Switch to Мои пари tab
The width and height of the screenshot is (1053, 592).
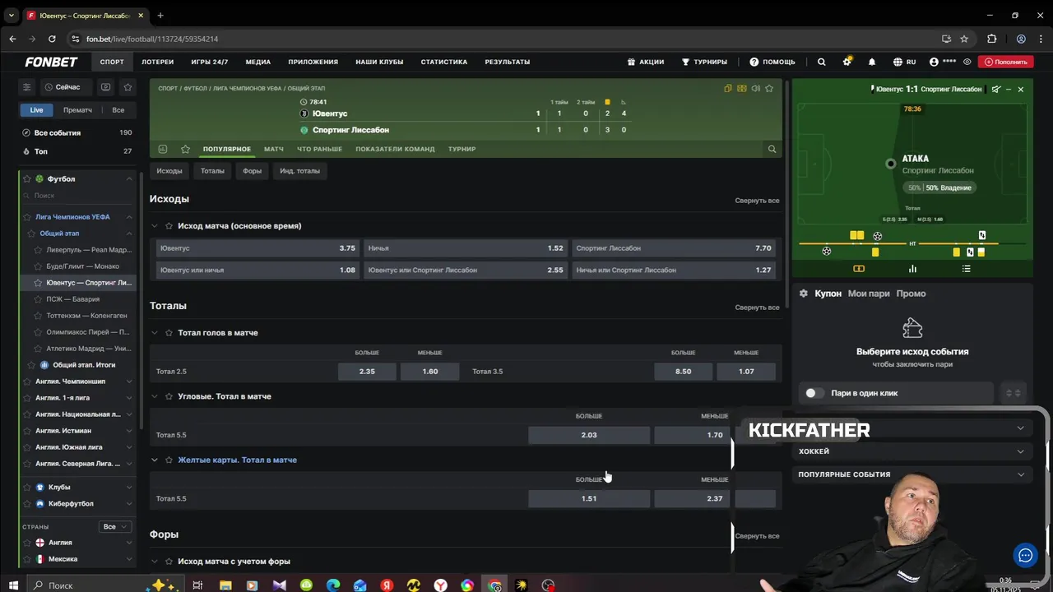[869, 294]
